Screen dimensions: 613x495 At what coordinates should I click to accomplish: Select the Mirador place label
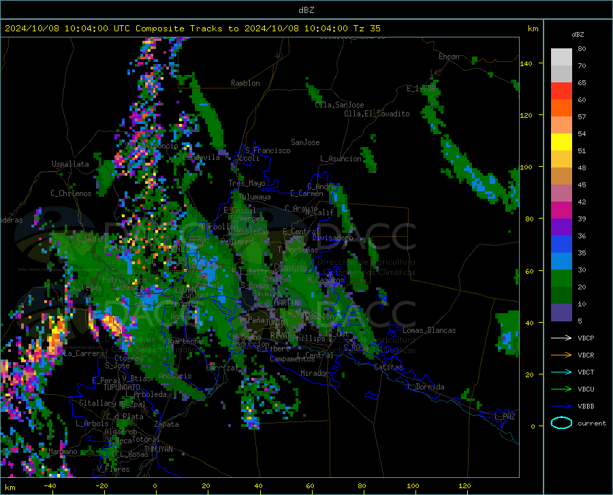[x=314, y=373]
